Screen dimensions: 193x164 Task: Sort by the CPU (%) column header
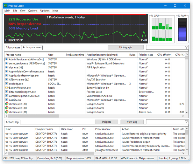tap(178, 55)
